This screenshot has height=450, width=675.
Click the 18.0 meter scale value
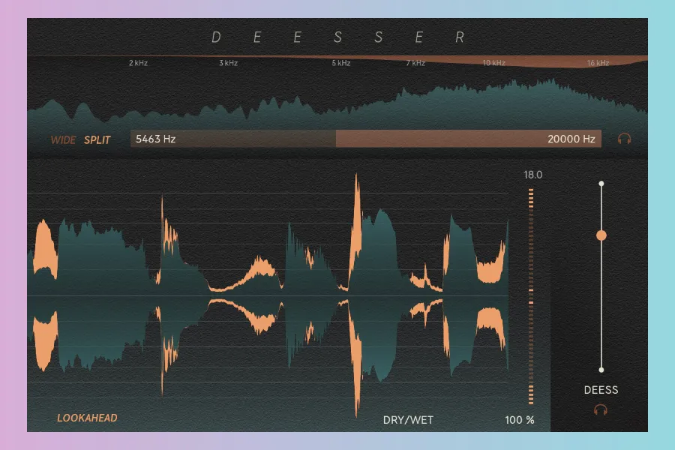tap(532, 175)
